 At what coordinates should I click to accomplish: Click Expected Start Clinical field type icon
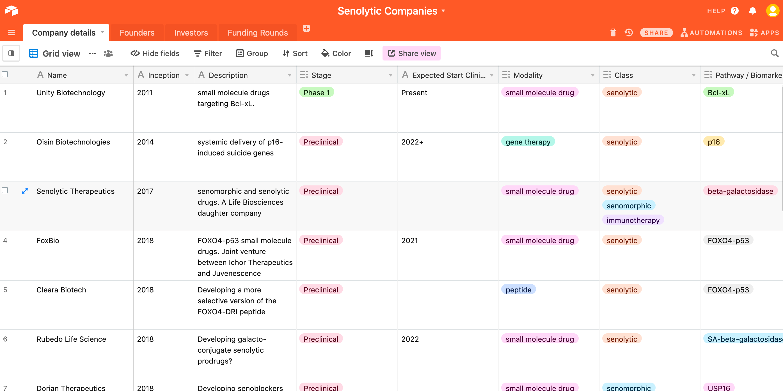coord(405,75)
